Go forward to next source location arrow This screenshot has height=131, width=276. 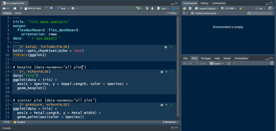click(x=8, y=8)
